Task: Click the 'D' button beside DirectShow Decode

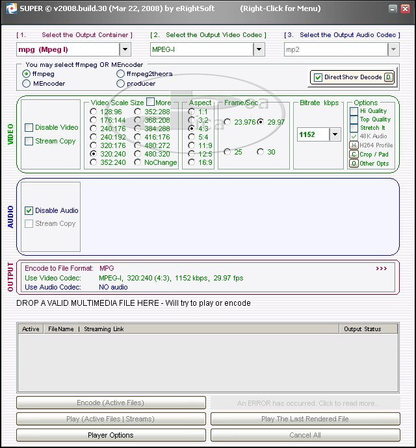Action: point(389,77)
